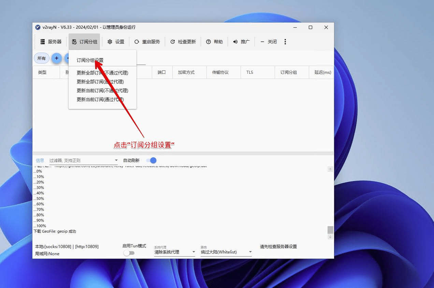Screen dimensions: 434x288
Task: Open the 检查更新 toolbar menu
Action: (x=183, y=42)
